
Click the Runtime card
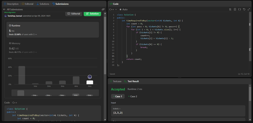[53, 30]
